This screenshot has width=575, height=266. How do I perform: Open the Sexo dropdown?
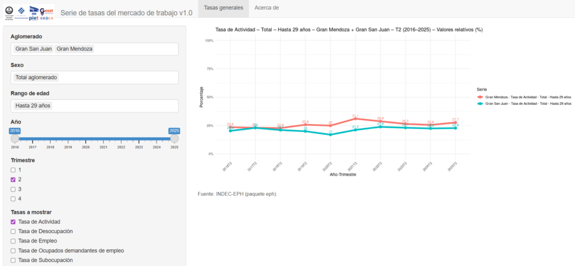94,77
